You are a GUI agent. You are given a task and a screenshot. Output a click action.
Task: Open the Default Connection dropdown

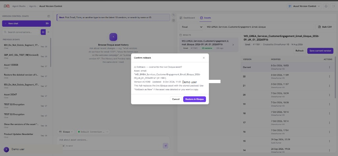93,132
